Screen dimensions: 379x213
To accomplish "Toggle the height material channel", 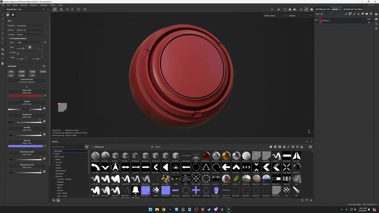I will pos(21,72).
